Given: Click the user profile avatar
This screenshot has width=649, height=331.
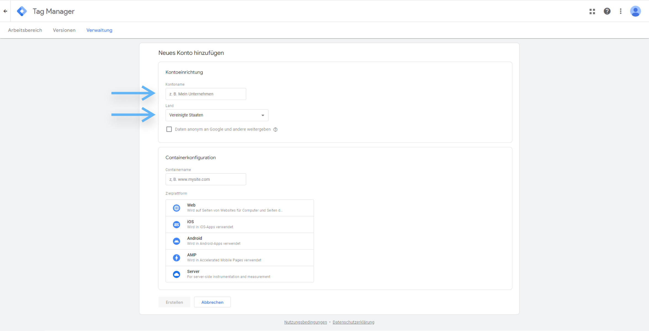Looking at the screenshot, I should (635, 11).
